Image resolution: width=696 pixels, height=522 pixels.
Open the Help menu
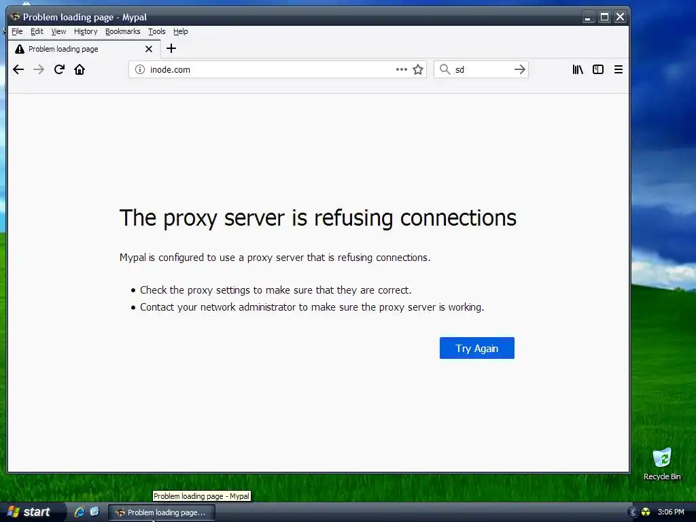[181, 31]
